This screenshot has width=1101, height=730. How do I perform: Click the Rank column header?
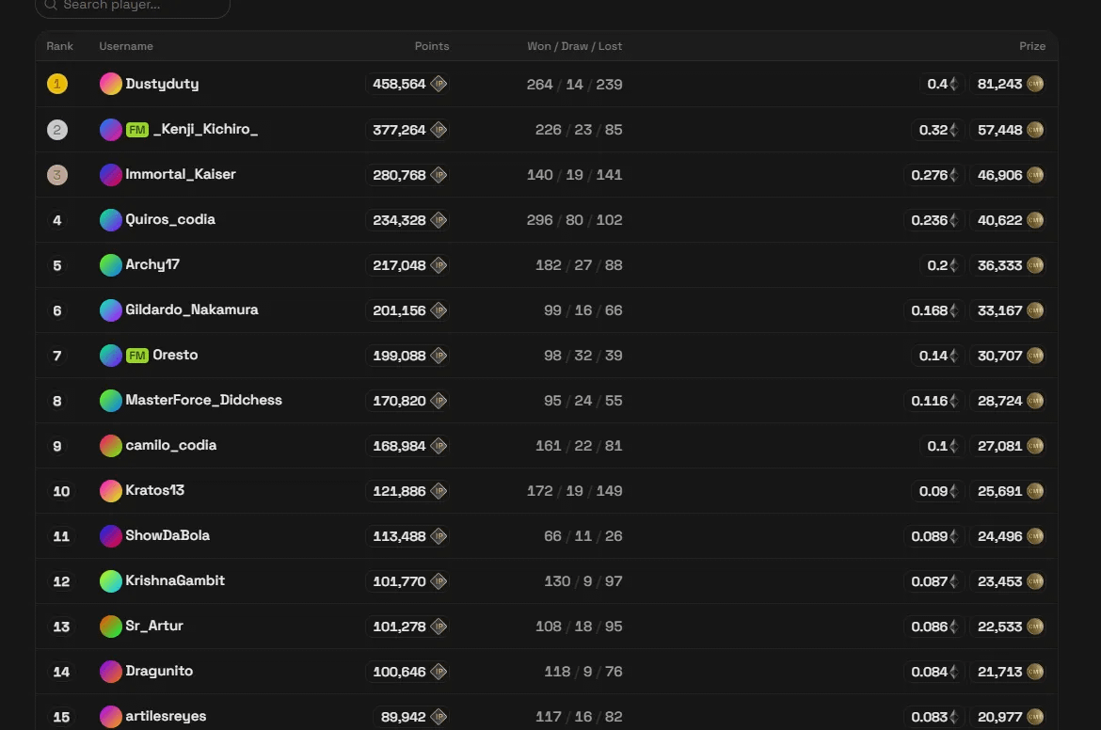[x=59, y=46]
